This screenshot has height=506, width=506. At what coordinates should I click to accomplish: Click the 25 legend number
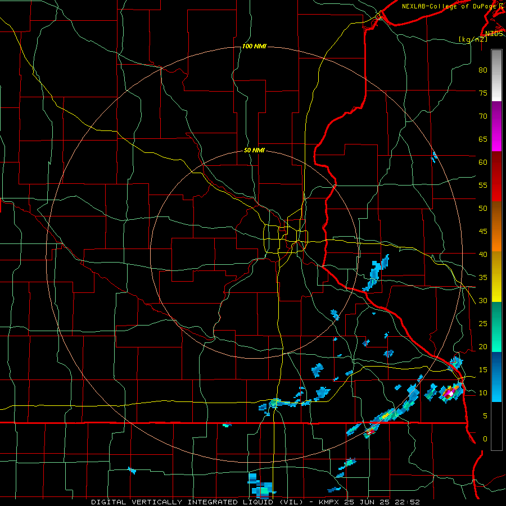click(x=483, y=324)
